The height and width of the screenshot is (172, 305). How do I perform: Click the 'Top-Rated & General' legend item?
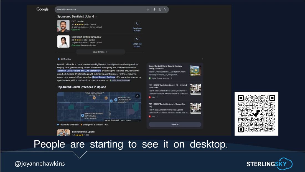click(68, 124)
